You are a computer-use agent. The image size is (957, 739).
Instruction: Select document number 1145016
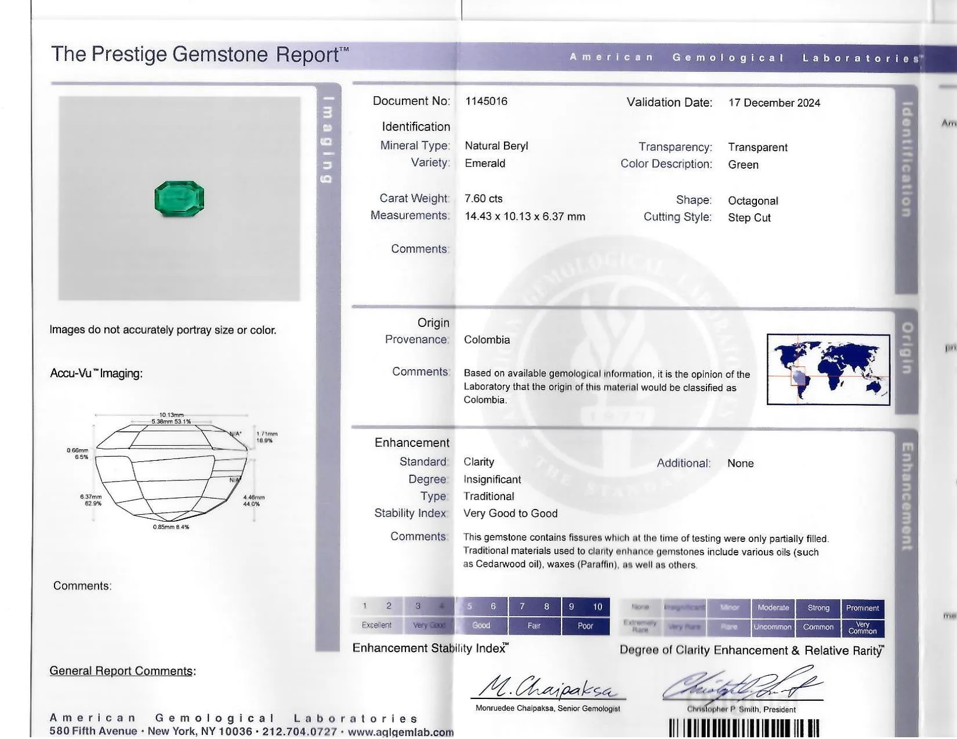(486, 101)
